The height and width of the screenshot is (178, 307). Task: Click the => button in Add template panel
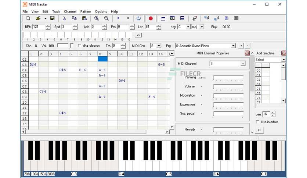[x=259, y=130]
